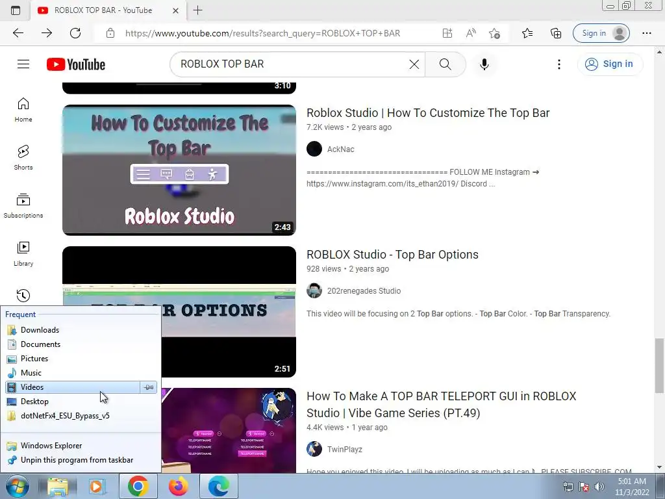Image resolution: width=665 pixels, height=499 pixels.
Task: Open the AckNac channel avatar
Action: pyautogui.click(x=314, y=149)
